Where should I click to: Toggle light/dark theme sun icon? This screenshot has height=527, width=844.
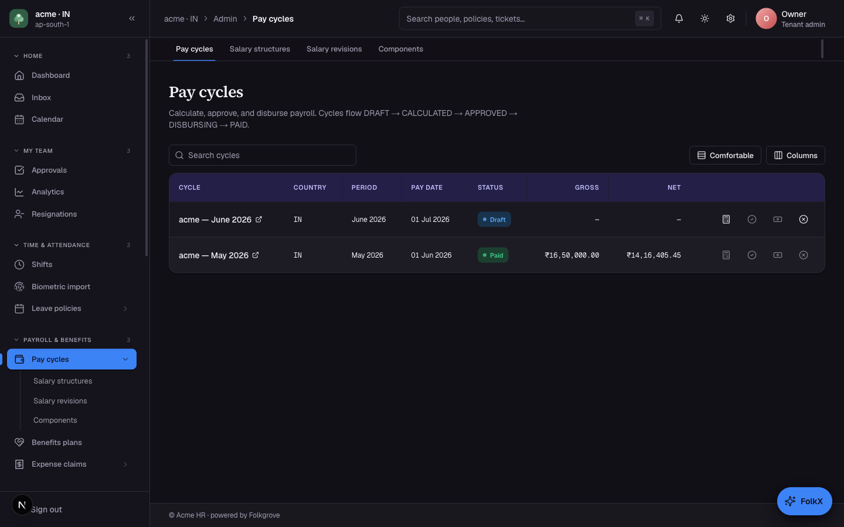[705, 19]
